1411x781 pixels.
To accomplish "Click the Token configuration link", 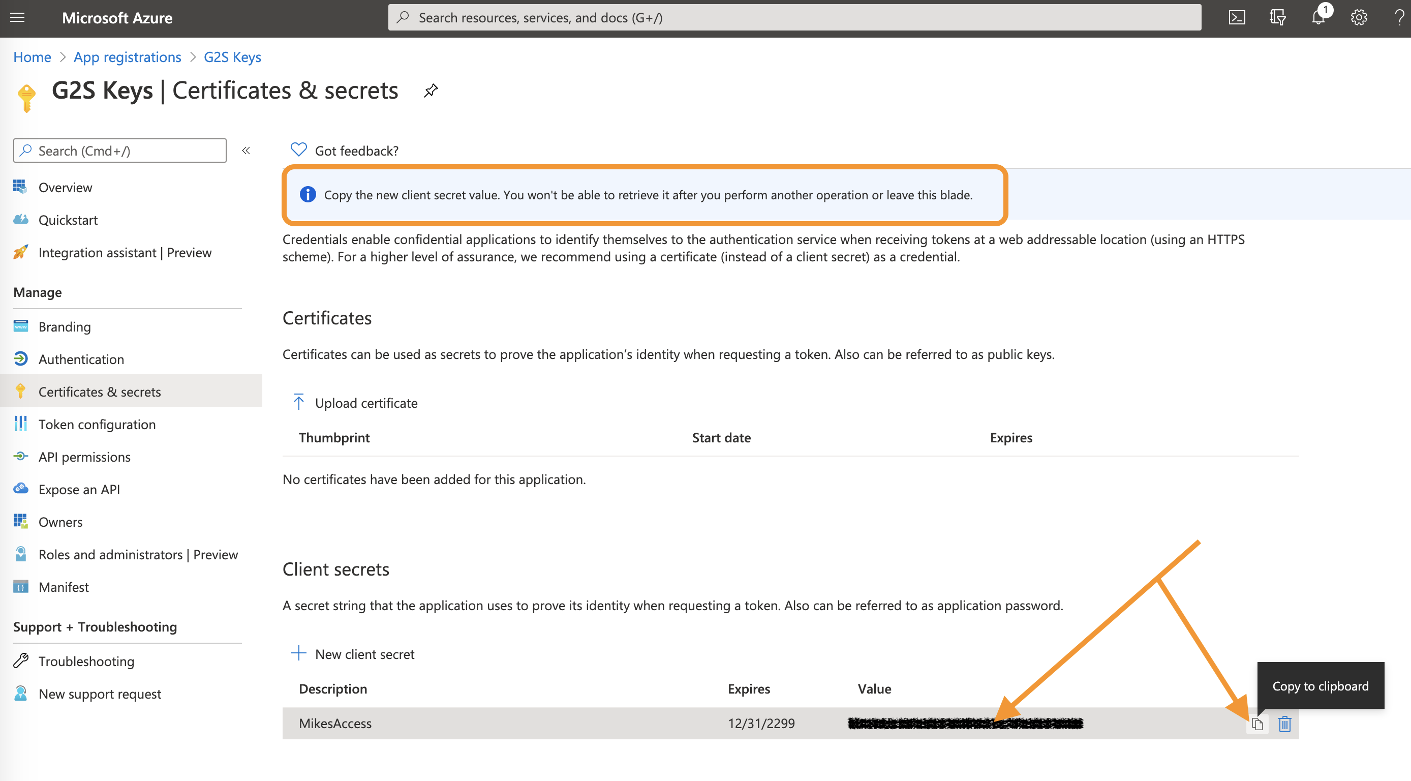I will [96, 423].
